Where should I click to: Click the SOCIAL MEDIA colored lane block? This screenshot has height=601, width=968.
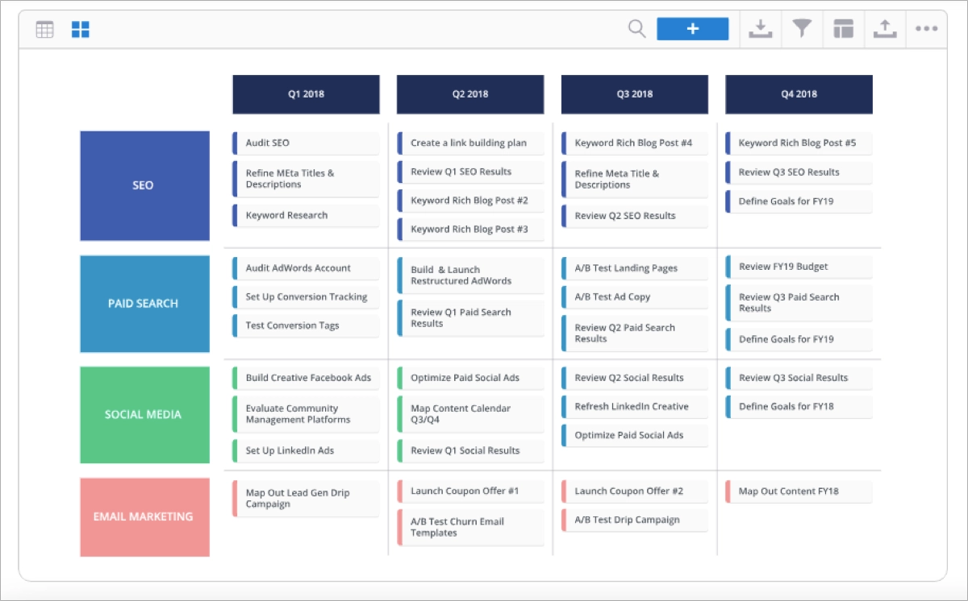point(144,415)
